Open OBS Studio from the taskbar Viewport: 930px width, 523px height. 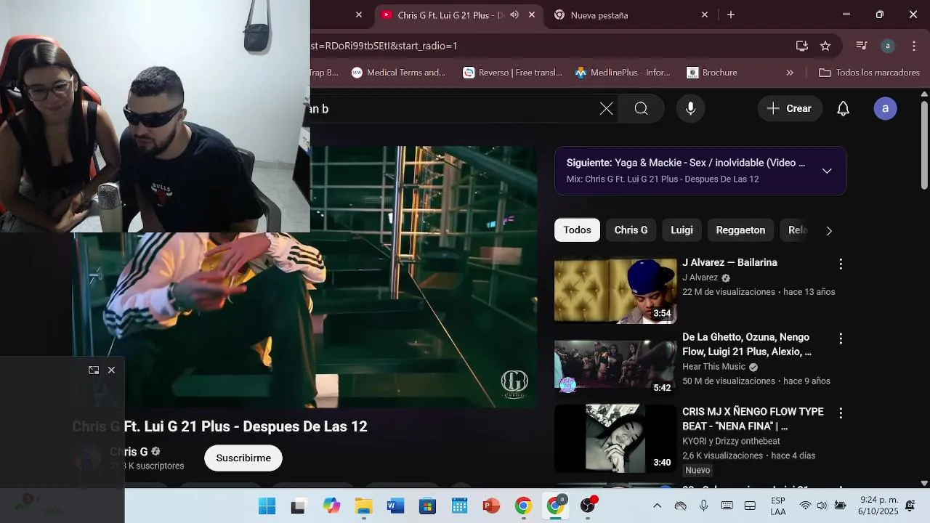coord(588,506)
